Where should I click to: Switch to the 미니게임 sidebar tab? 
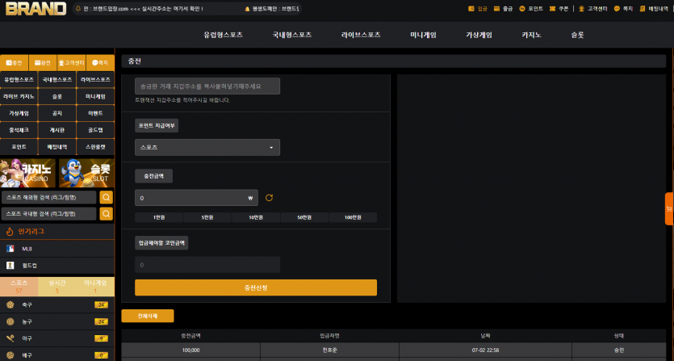95,287
